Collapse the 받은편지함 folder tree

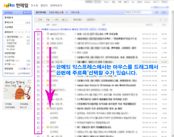[x=5, y=37]
